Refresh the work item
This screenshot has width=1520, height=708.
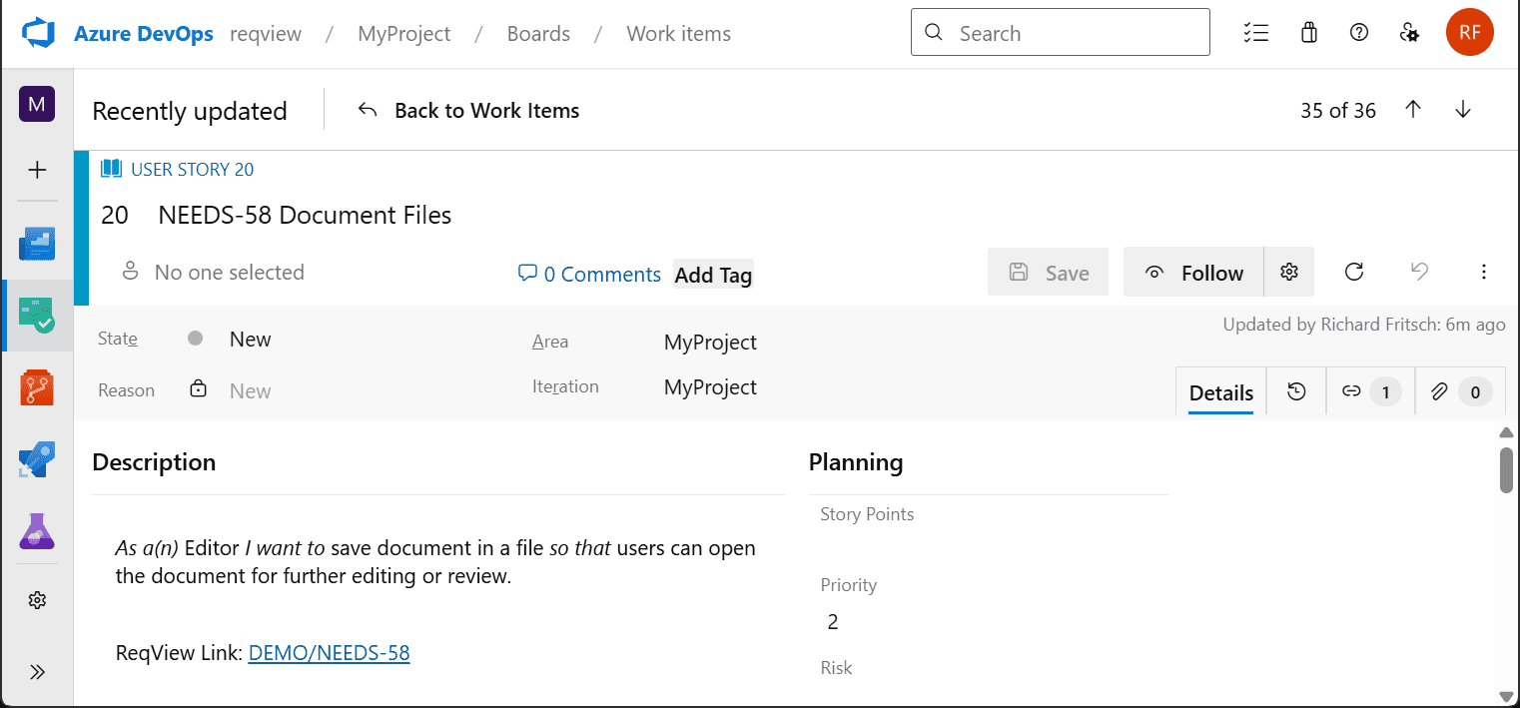coord(1353,271)
